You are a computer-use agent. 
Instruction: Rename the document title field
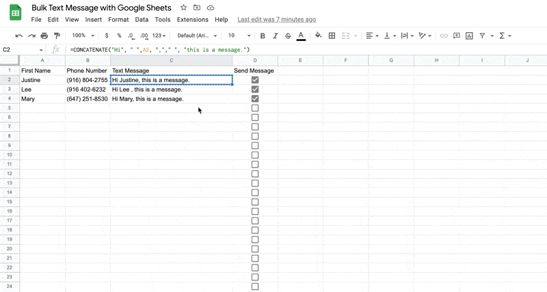coord(101,8)
